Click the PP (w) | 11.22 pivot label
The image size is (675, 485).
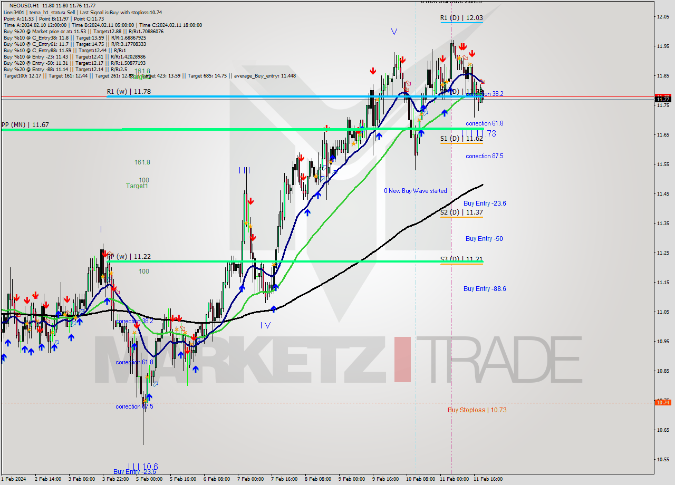tap(129, 257)
